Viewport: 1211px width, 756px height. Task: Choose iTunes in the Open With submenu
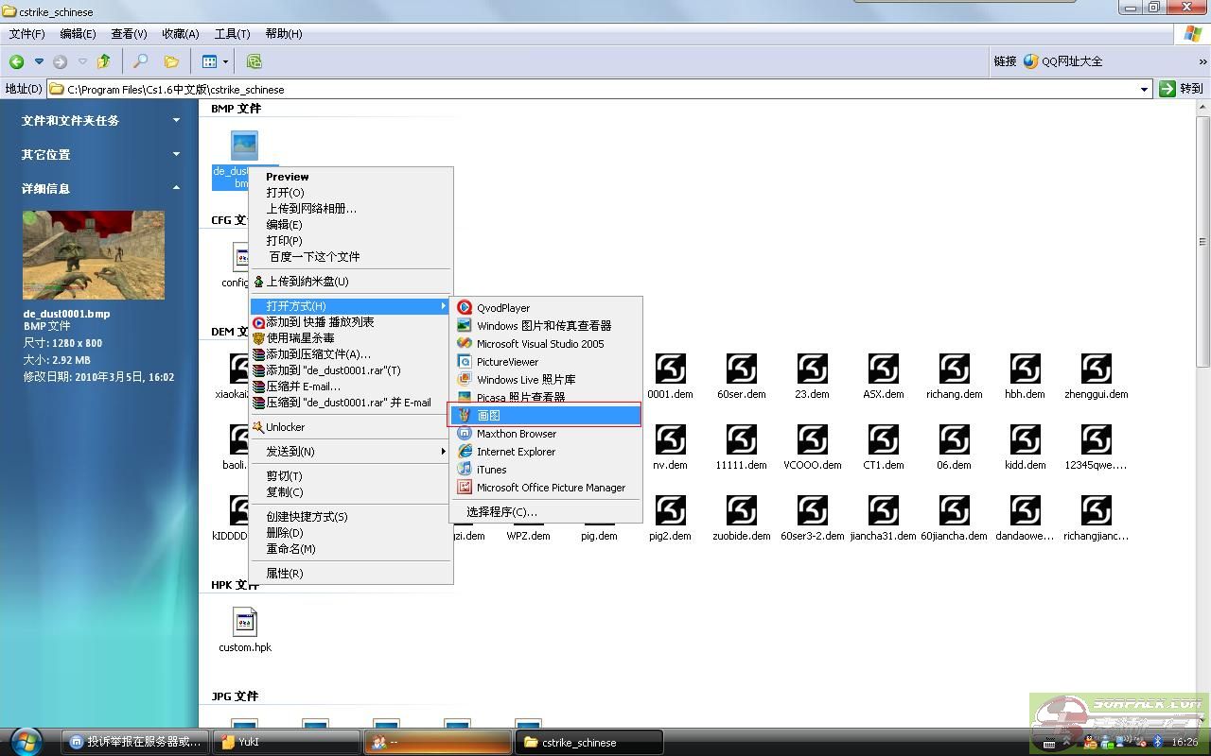(491, 470)
